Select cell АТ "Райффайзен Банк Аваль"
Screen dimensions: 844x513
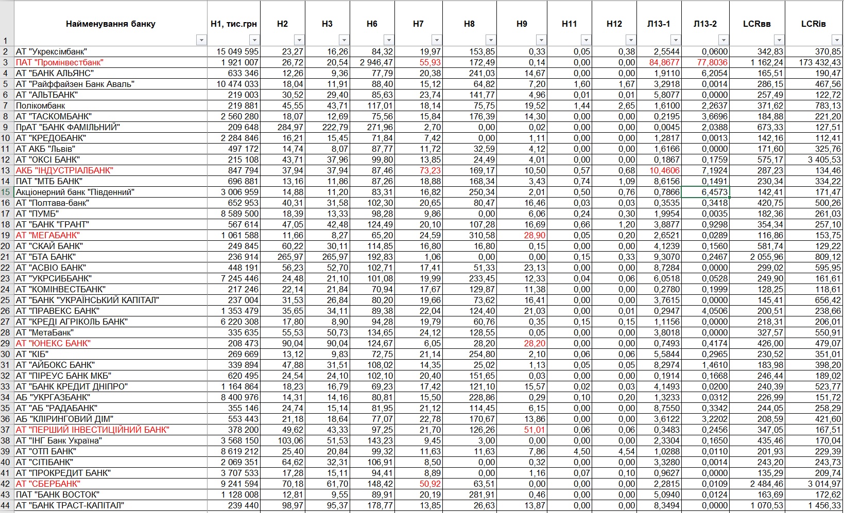111,84
